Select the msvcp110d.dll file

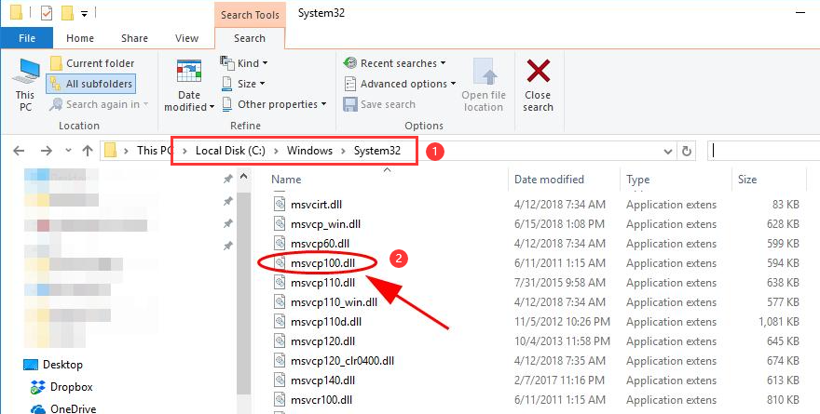(x=326, y=322)
